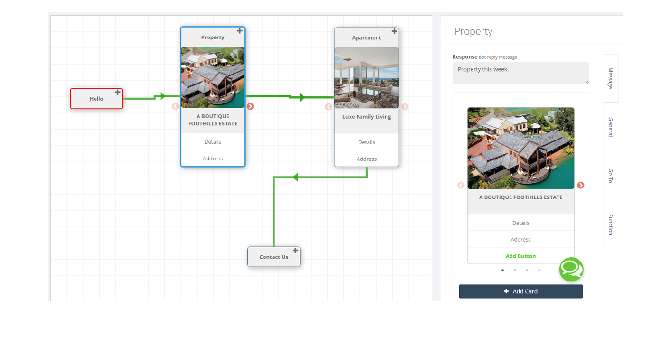
Task: Click the Add Card button
Action: (x=520, y=291)
